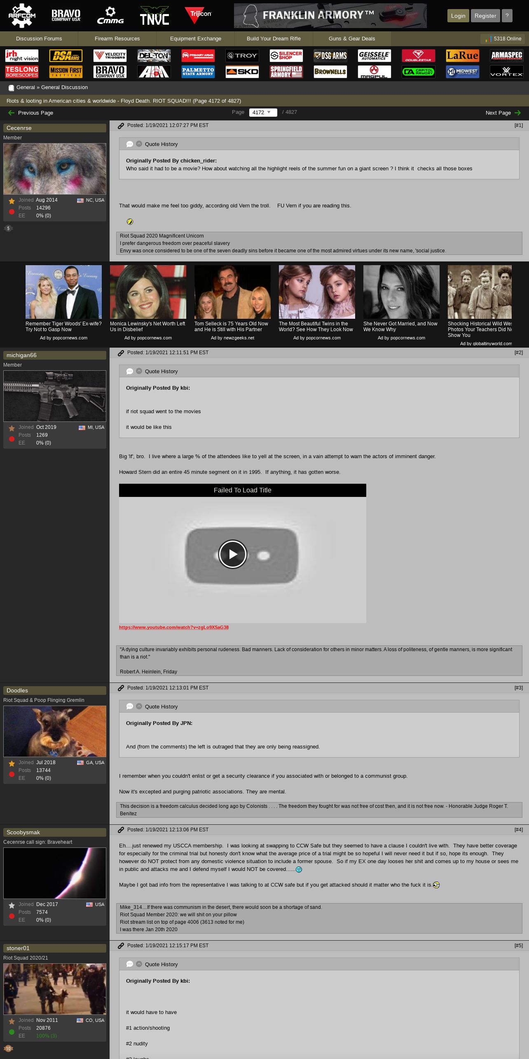The image size is (529, 1059).
Task: Copy permalink icon for post #1
Action: [x=121, y=126]
